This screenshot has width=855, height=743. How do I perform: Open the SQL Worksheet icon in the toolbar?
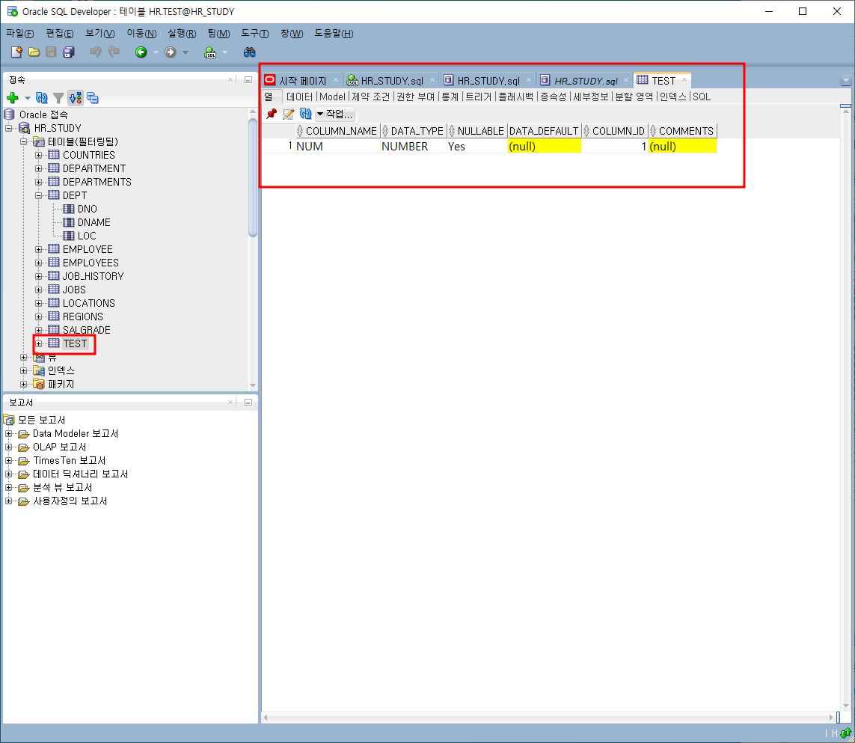point(210,52)
